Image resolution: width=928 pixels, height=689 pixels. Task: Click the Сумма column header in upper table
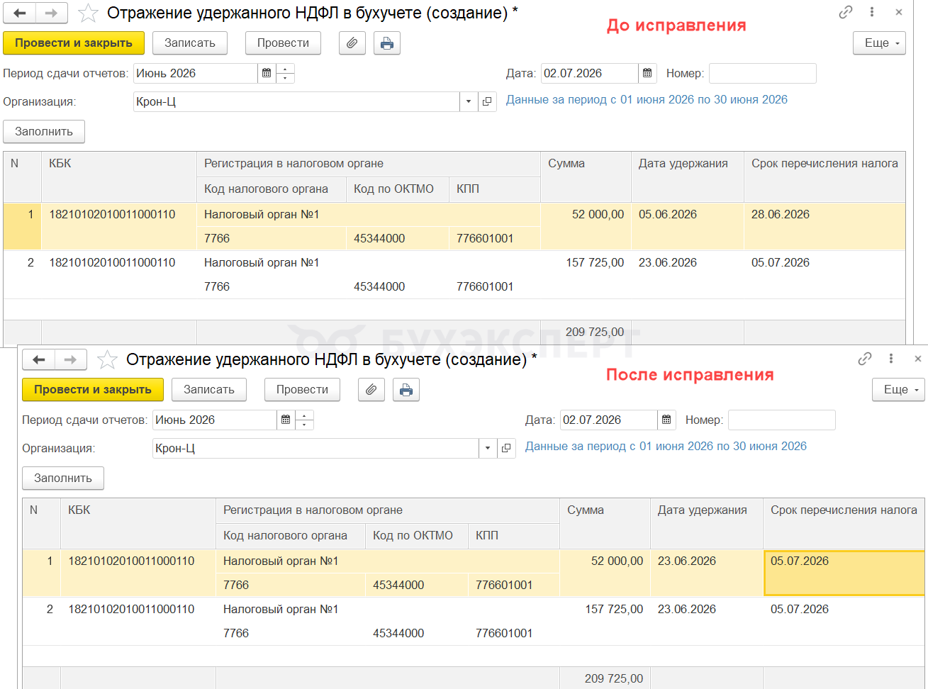click(x=586, y=177)
